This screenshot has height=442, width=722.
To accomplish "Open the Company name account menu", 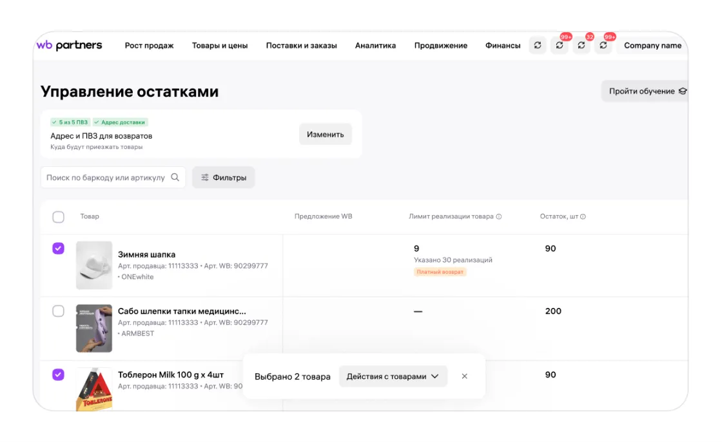I will 652,46.
